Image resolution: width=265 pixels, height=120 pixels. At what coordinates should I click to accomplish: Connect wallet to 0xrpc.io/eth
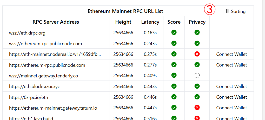click(x=231, y=97)
